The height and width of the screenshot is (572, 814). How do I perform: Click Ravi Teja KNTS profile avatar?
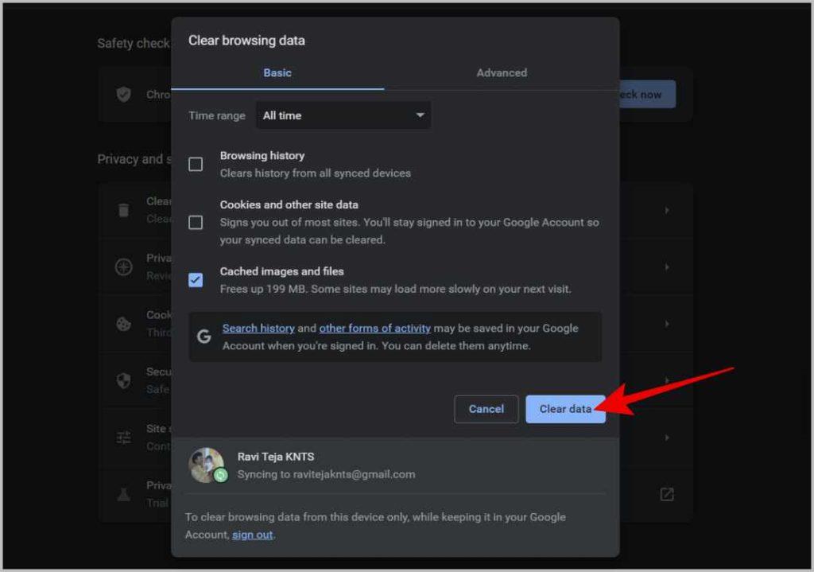[x=206, y=465]
